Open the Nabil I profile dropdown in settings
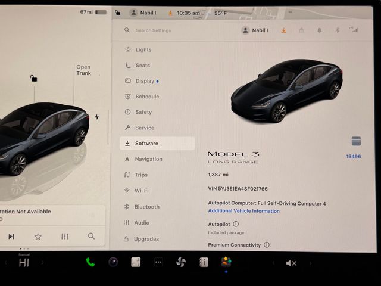 [255, 30]
